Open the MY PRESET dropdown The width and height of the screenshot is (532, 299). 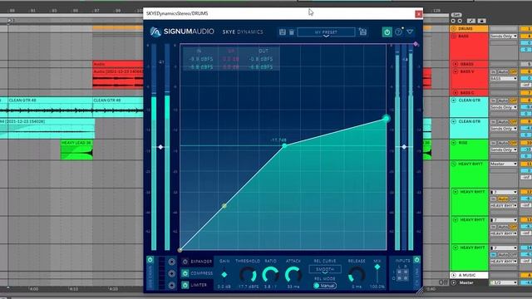[x=326, y=32]
